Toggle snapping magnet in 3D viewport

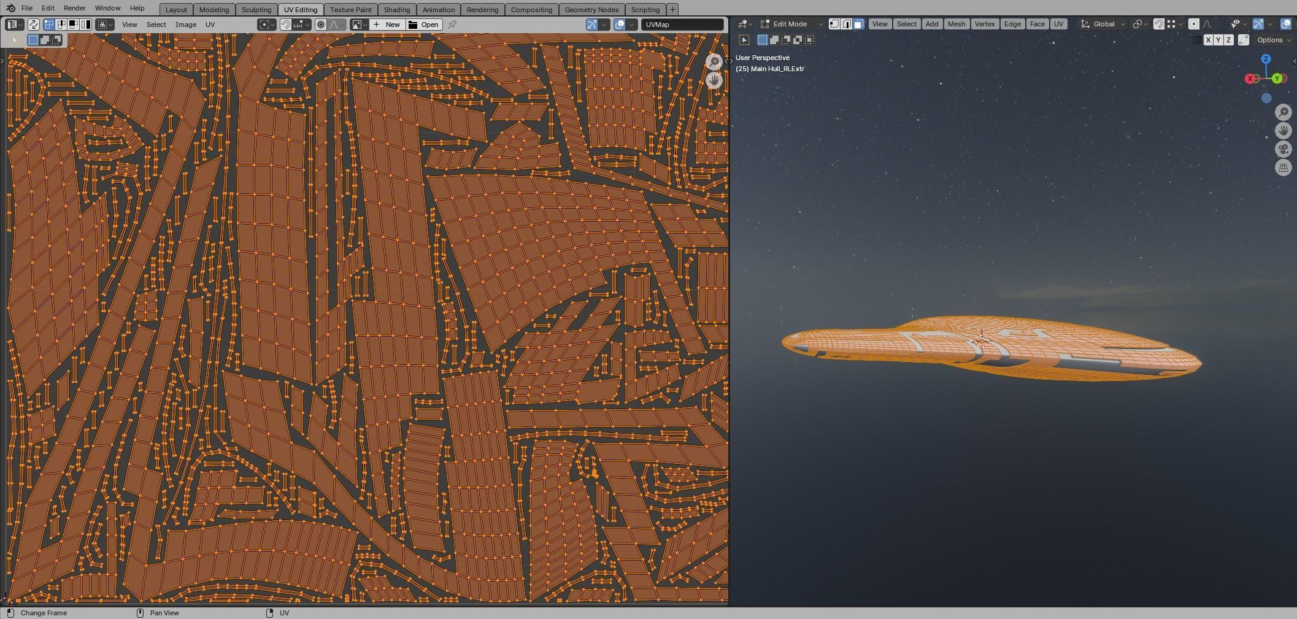tap(1158, 24)
